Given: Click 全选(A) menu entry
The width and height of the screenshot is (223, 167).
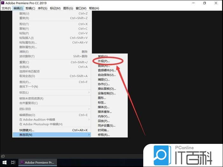Looking at the screenshot, I should 52,67.
